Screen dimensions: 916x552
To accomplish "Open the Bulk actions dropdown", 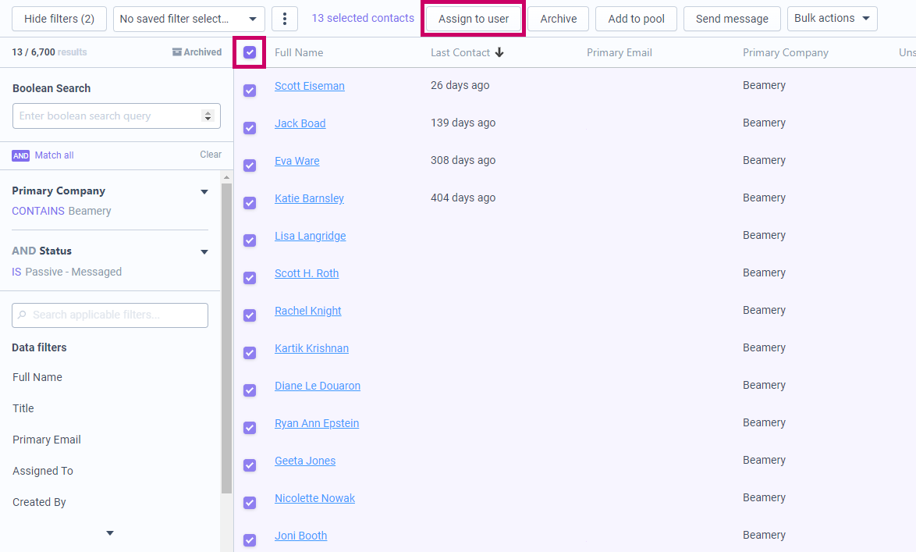I will point(832,19).
